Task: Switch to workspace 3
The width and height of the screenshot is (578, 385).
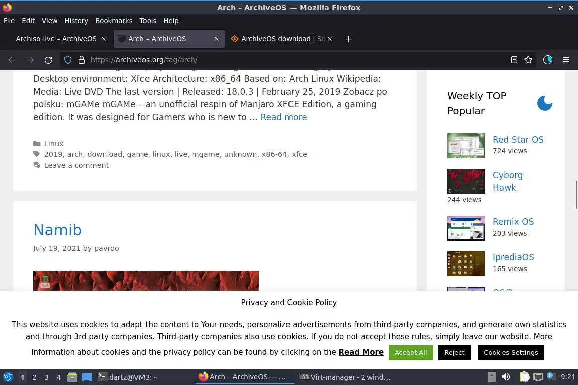Action: (47, 377)
